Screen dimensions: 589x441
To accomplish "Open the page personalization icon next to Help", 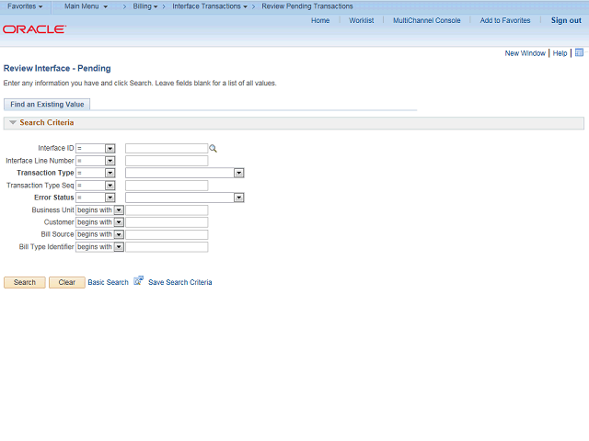I will [579, 52].
